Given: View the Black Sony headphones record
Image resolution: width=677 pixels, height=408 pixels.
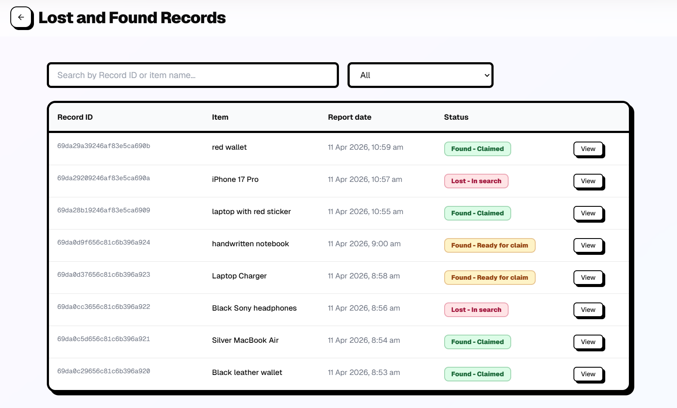Looking at the screenshot, I should coord(588,310).
